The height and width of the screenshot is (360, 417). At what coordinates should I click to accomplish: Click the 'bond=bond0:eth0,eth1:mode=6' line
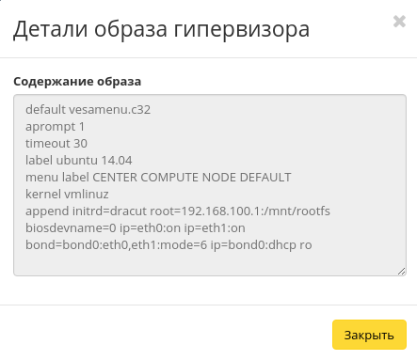[x=168, y=245]
